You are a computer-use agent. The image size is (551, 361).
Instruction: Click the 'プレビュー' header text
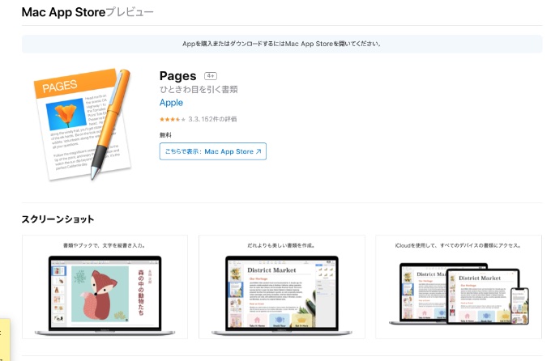130,12
